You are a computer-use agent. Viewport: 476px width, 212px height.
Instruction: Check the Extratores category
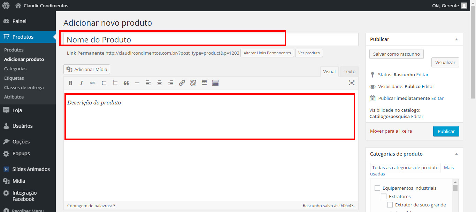(384, 197)
